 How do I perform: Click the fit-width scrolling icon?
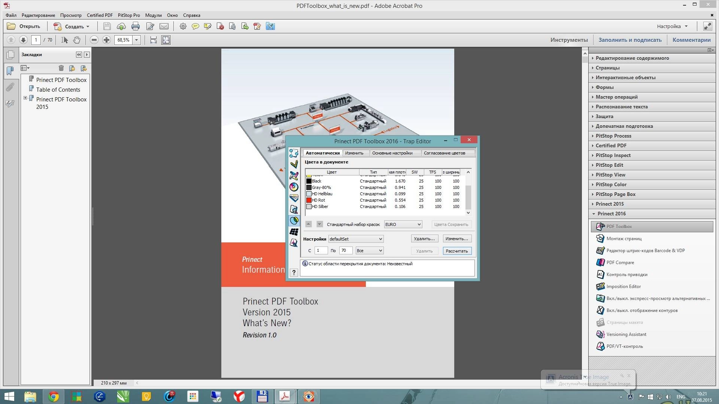point(153,40)
